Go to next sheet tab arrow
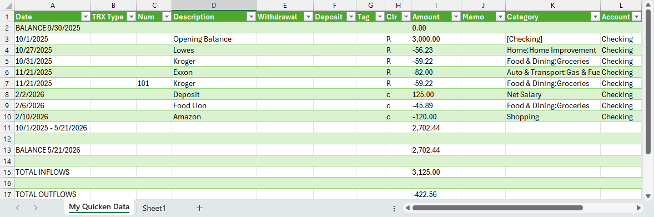 36,208
